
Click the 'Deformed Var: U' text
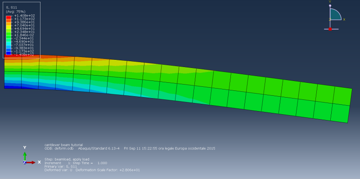[58, 170]
